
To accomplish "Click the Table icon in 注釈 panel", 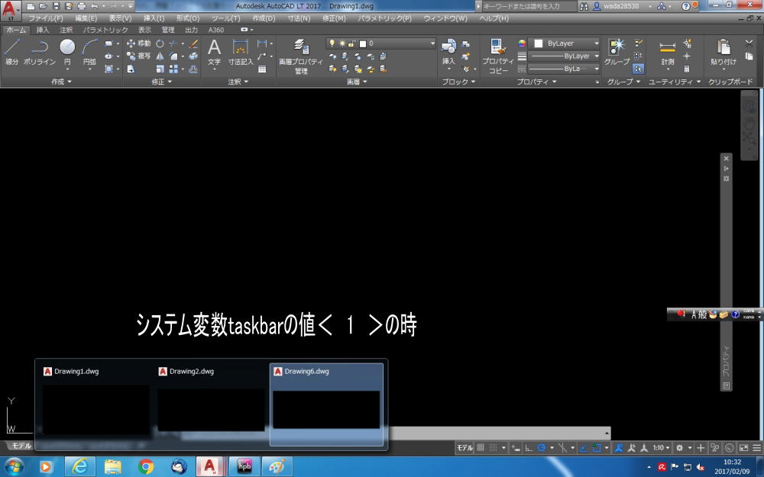I will 262,69.
